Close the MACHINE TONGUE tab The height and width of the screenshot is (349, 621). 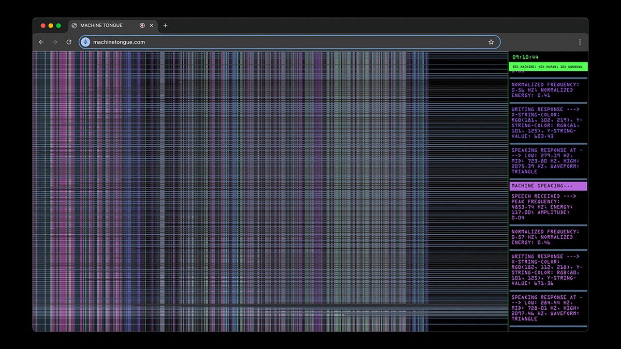point(152,25)
